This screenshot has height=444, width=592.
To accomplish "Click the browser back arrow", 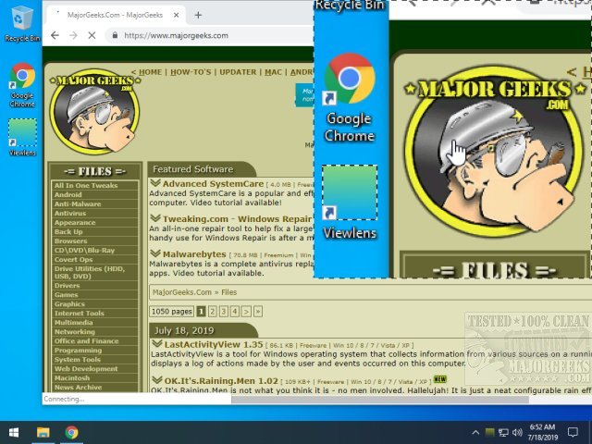I will [55, 35].
